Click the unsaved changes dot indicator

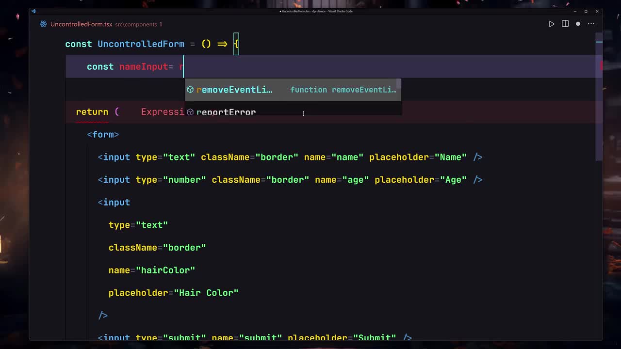click(x=578, y=24)
